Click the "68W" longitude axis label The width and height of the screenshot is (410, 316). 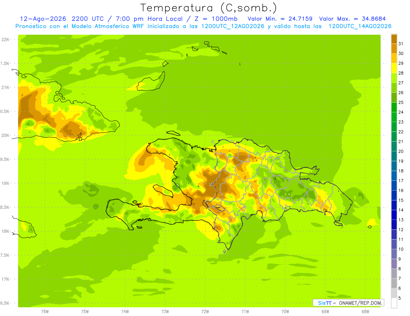[365, 311]
